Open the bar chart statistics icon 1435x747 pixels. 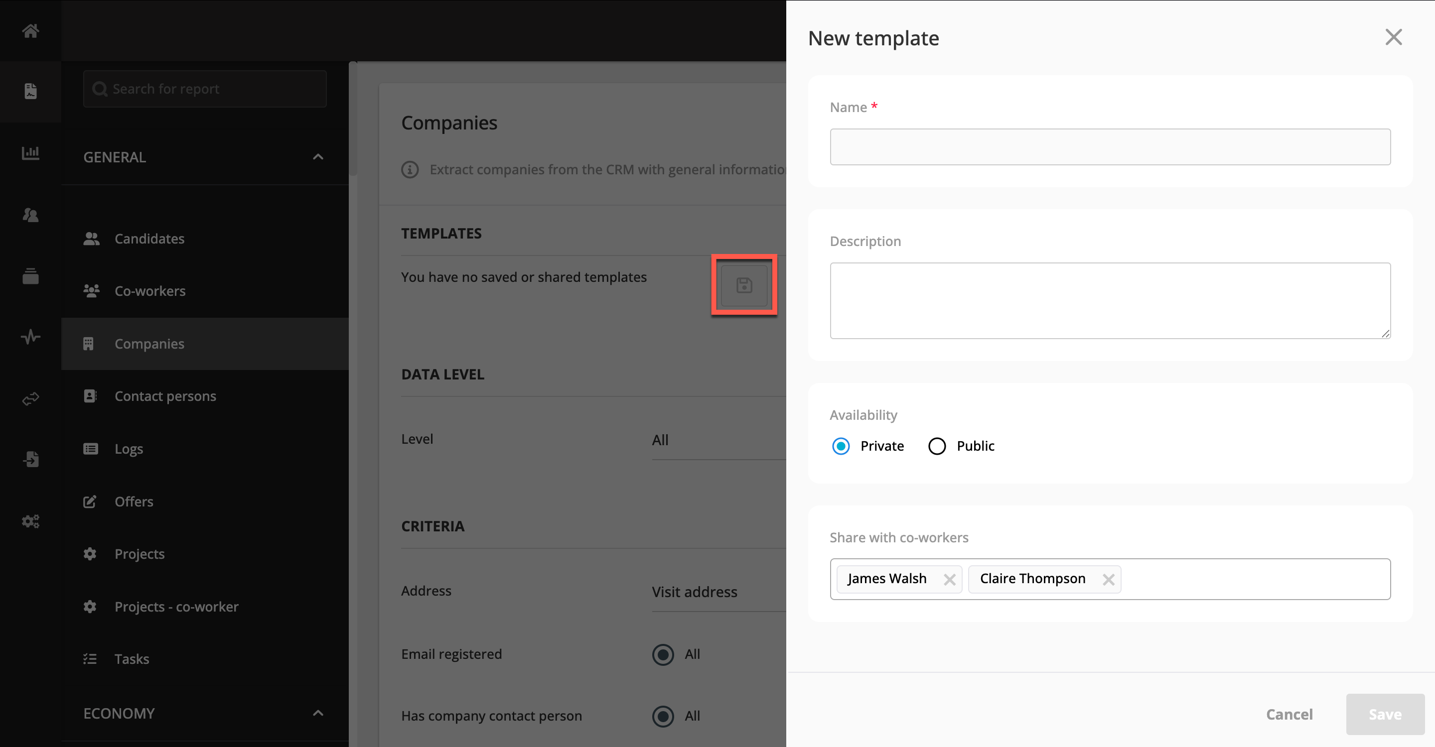[x=30, y=152]
